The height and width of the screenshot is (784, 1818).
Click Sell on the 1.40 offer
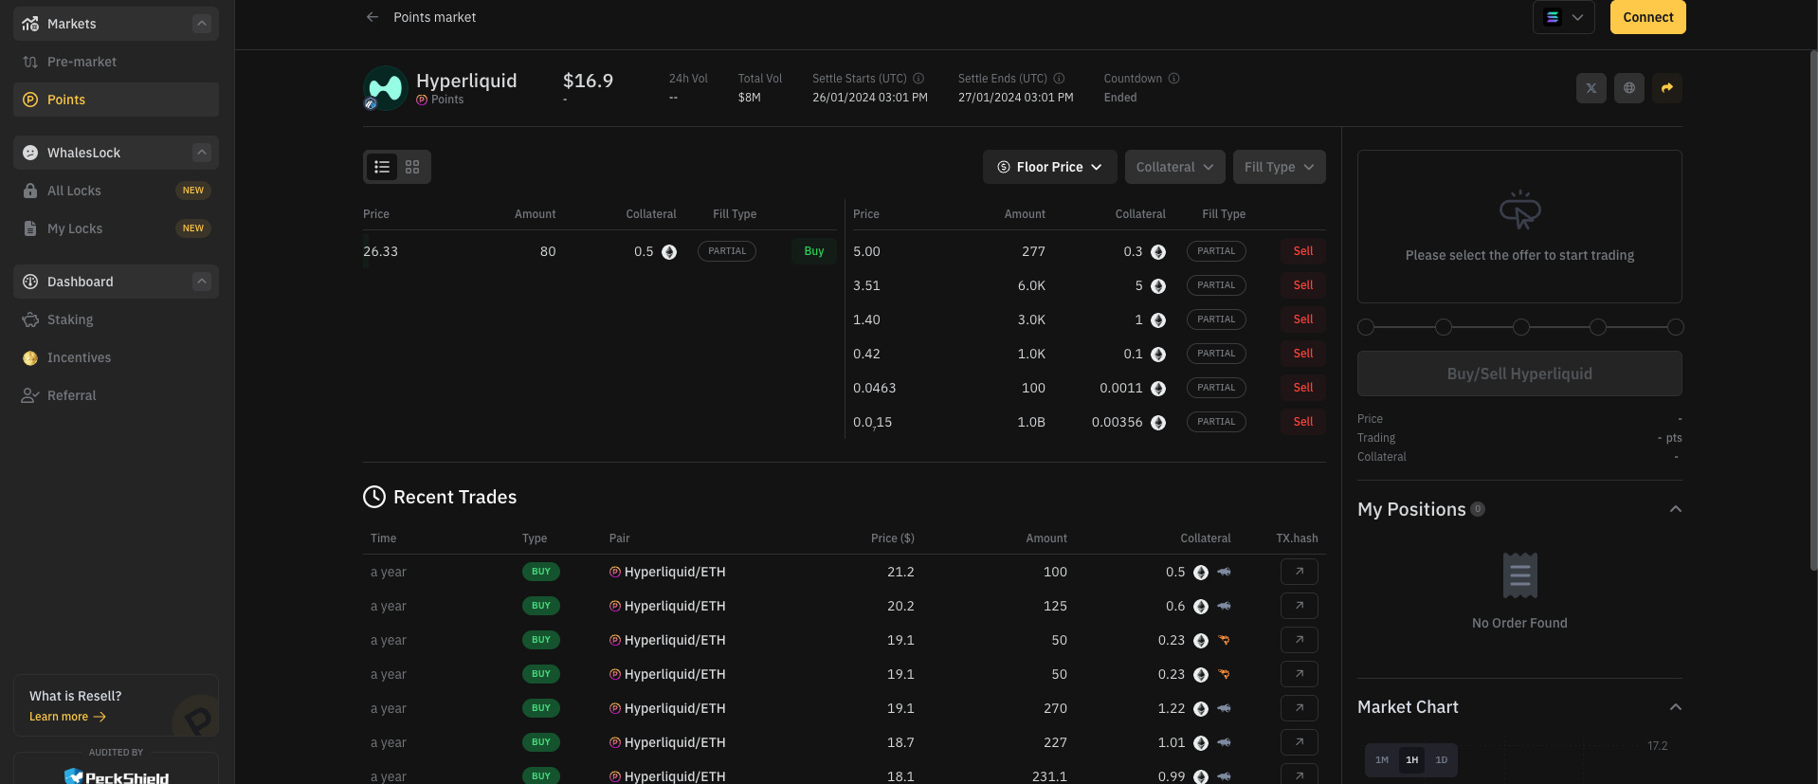click(1303, 319)
